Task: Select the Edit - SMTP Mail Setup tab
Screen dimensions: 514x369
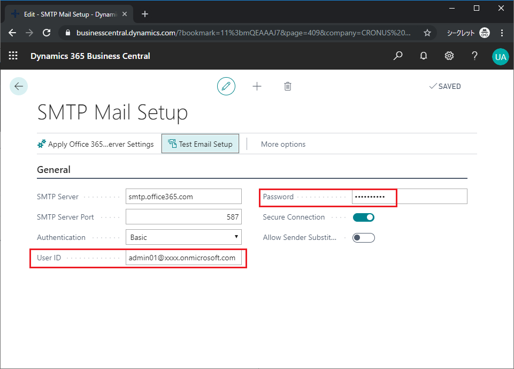Action: point(69,14)
